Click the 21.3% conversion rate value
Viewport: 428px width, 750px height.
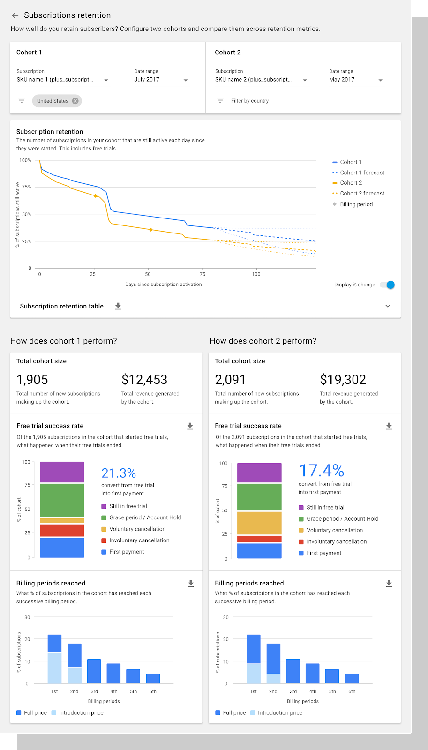tap(119, 473)
